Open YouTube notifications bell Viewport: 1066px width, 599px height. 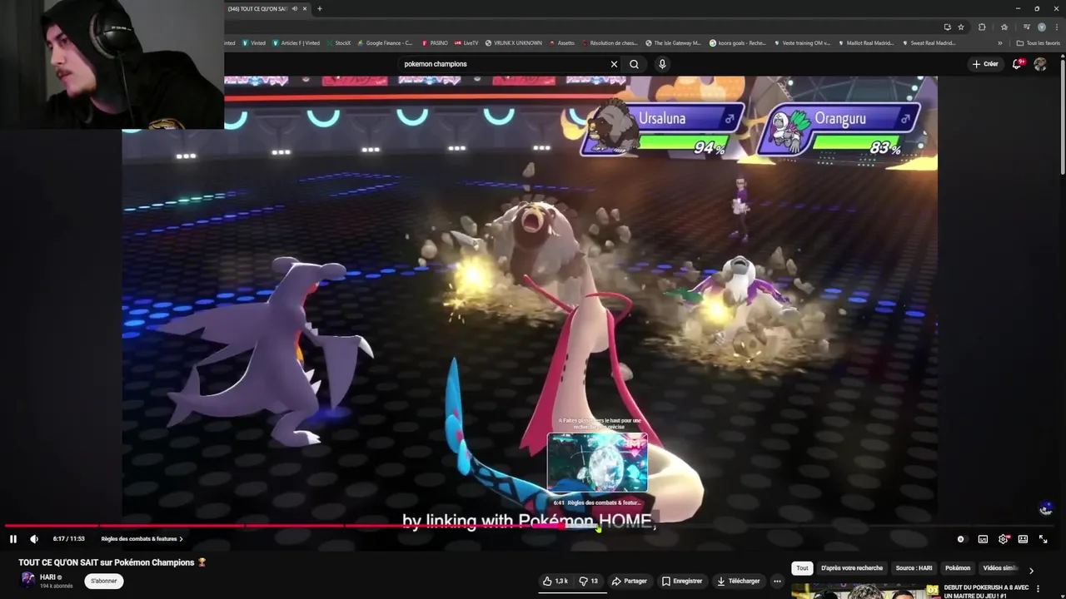(x=1018, y=64)
